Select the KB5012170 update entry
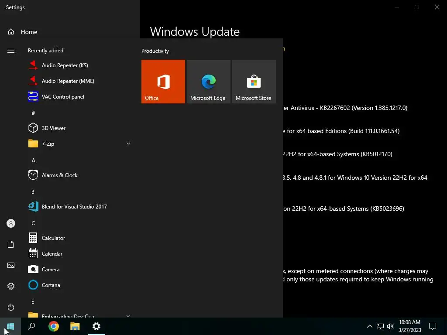Image resolution: width=447 pixels, height=335 pixels. pyautogui.click(x=337, y=154)
